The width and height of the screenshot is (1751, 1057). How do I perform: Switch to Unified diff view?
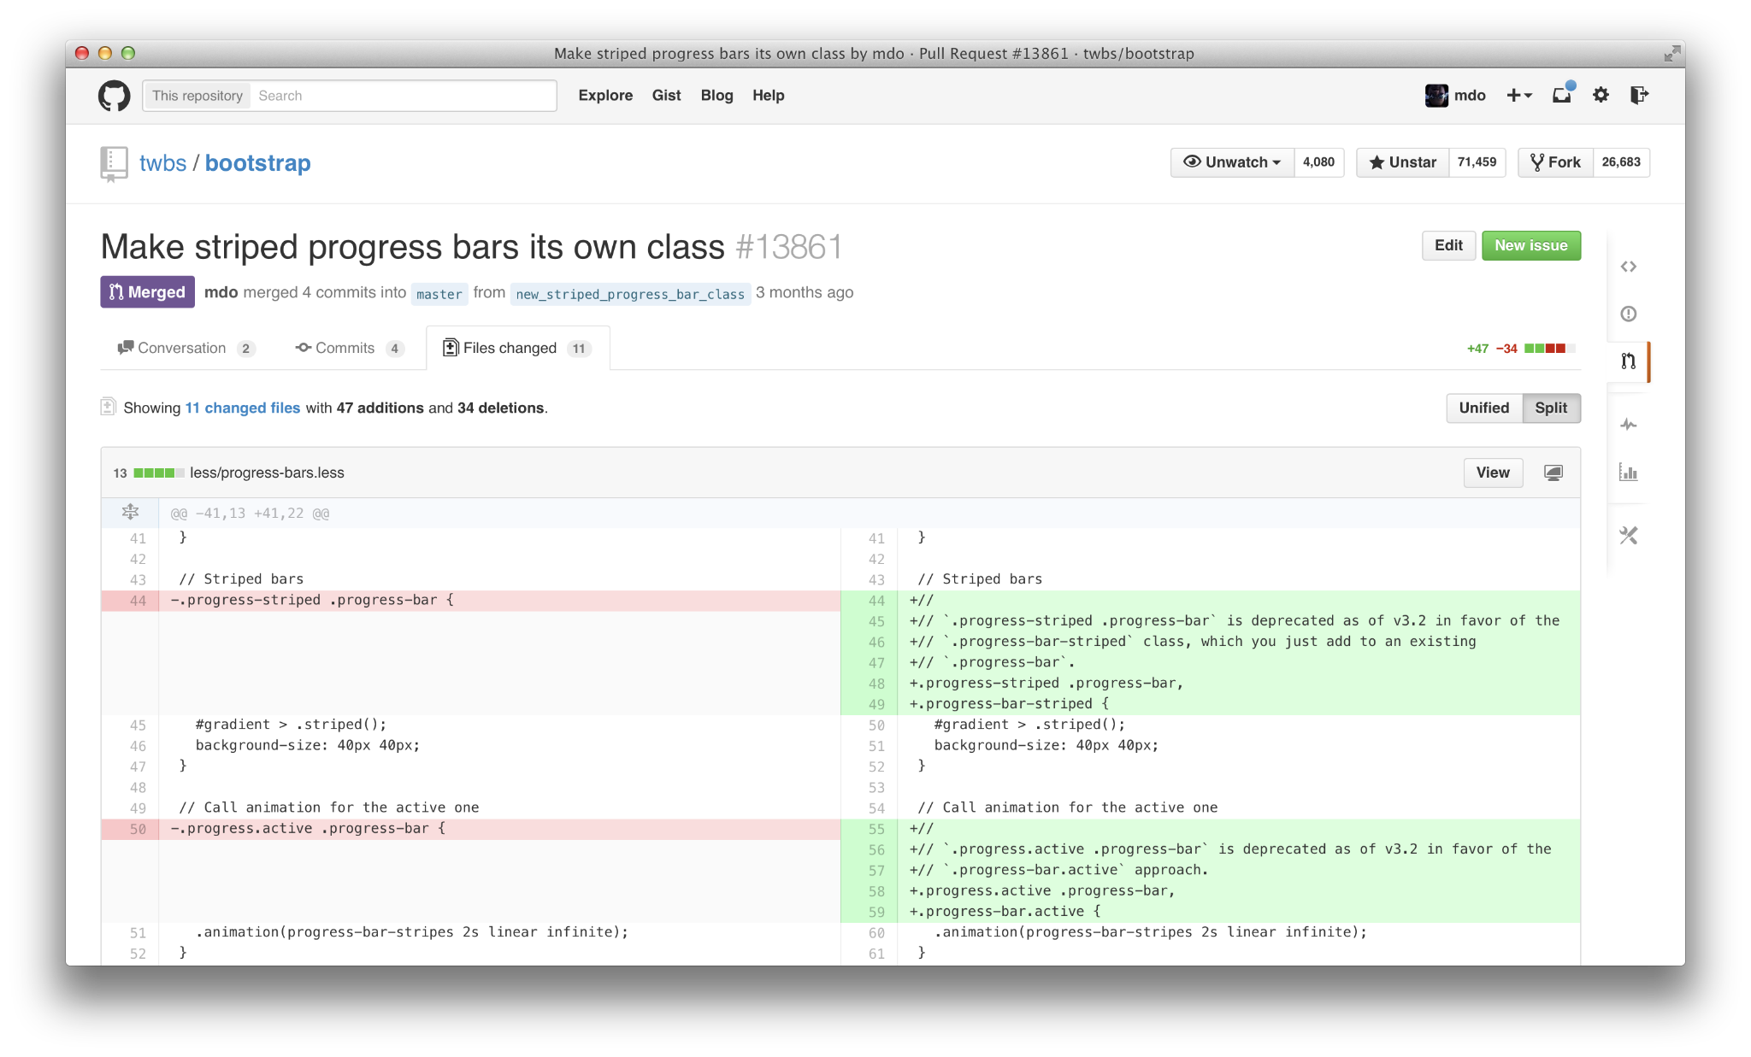click(x=1483, y=408)
